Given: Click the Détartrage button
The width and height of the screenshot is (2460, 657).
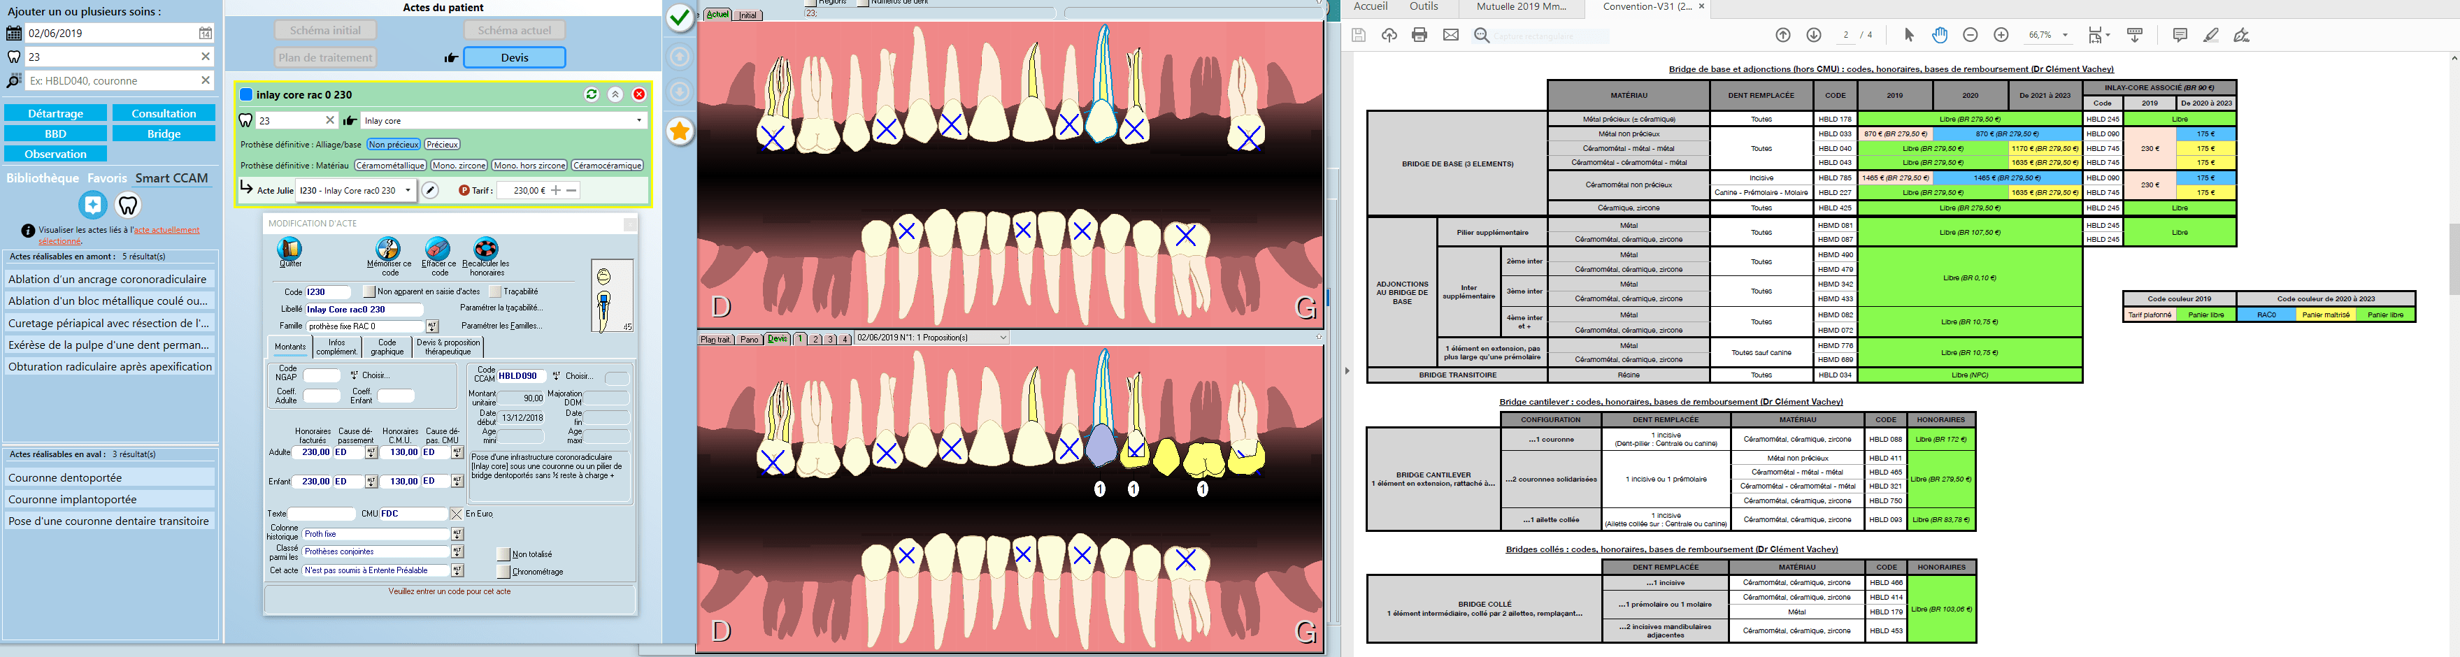Looking at the screenshot, I should (x=55, y=114).
